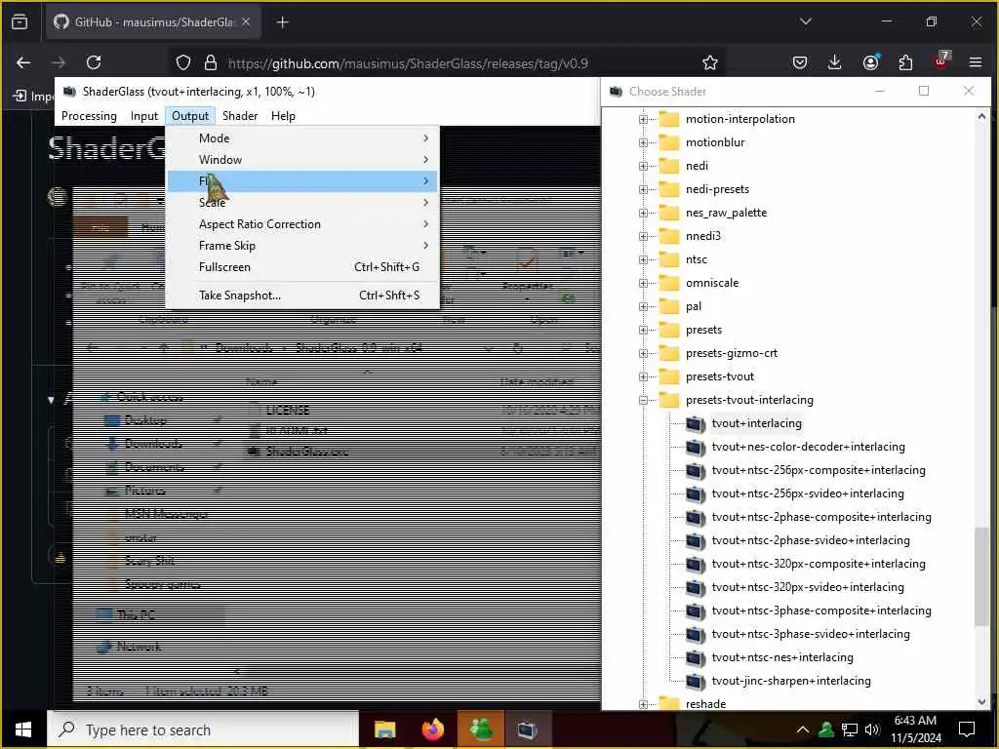Open the volume control in system tray
The height and width of the screenshot is (749, 999).
point(872,729)
